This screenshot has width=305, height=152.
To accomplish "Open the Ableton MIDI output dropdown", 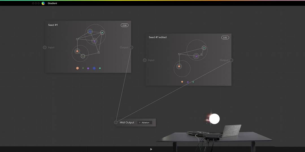I will (x=145, y=122).
